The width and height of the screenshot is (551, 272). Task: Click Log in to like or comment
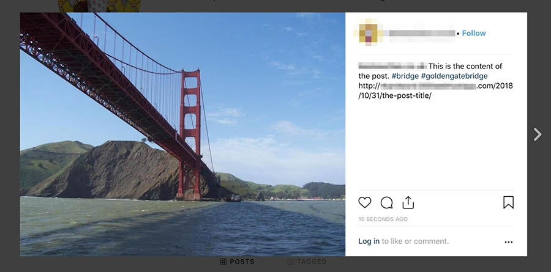(369, 241)
